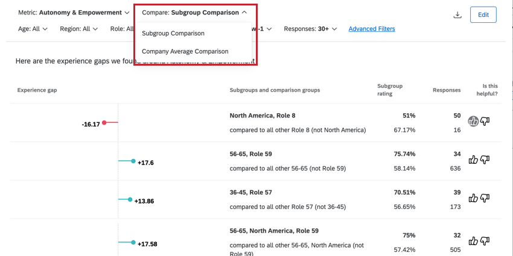Open the Responses: 30+ filter dropdown
This screenshot has width=513, height=256.
pos(310,28)
